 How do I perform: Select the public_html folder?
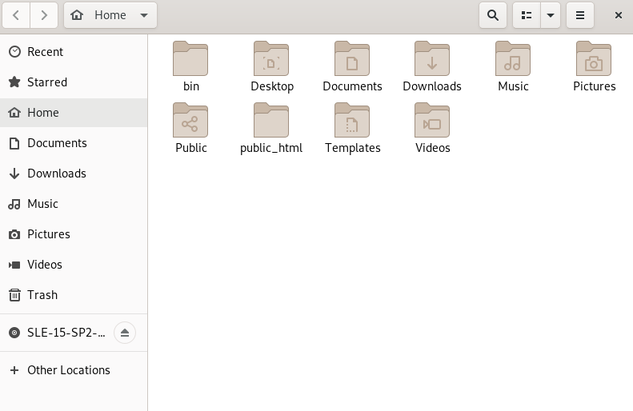271,121
